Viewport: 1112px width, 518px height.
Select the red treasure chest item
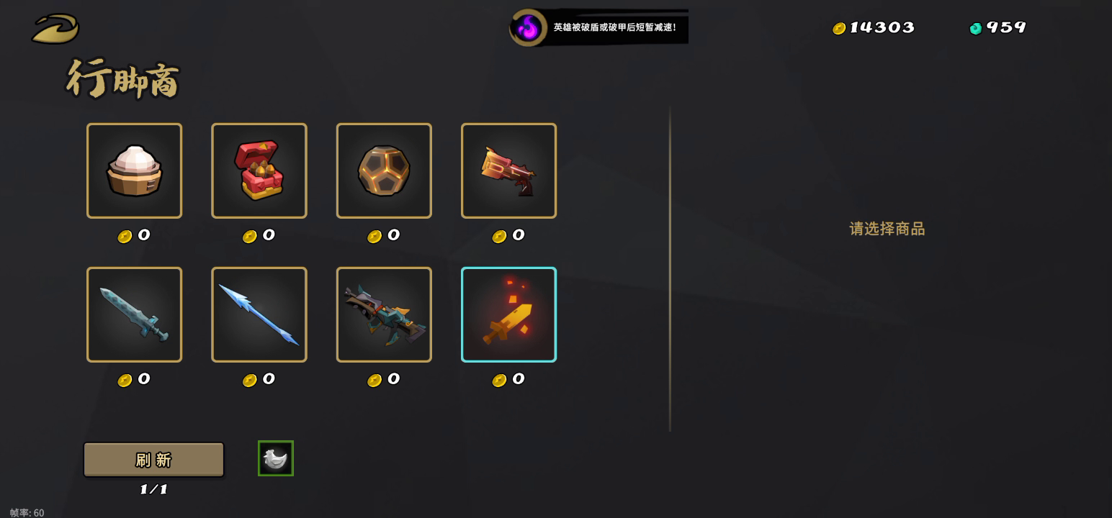(259, 171)
